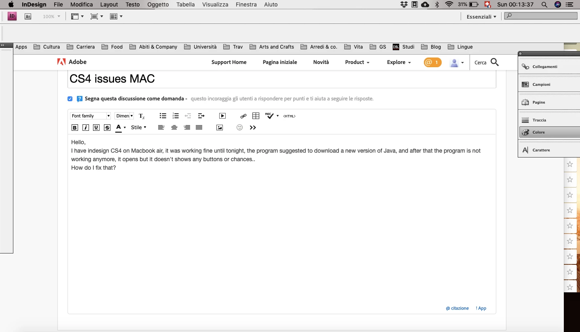580x332 pixels.
Task: Open the Tabella menu
Action: point(186,4)
